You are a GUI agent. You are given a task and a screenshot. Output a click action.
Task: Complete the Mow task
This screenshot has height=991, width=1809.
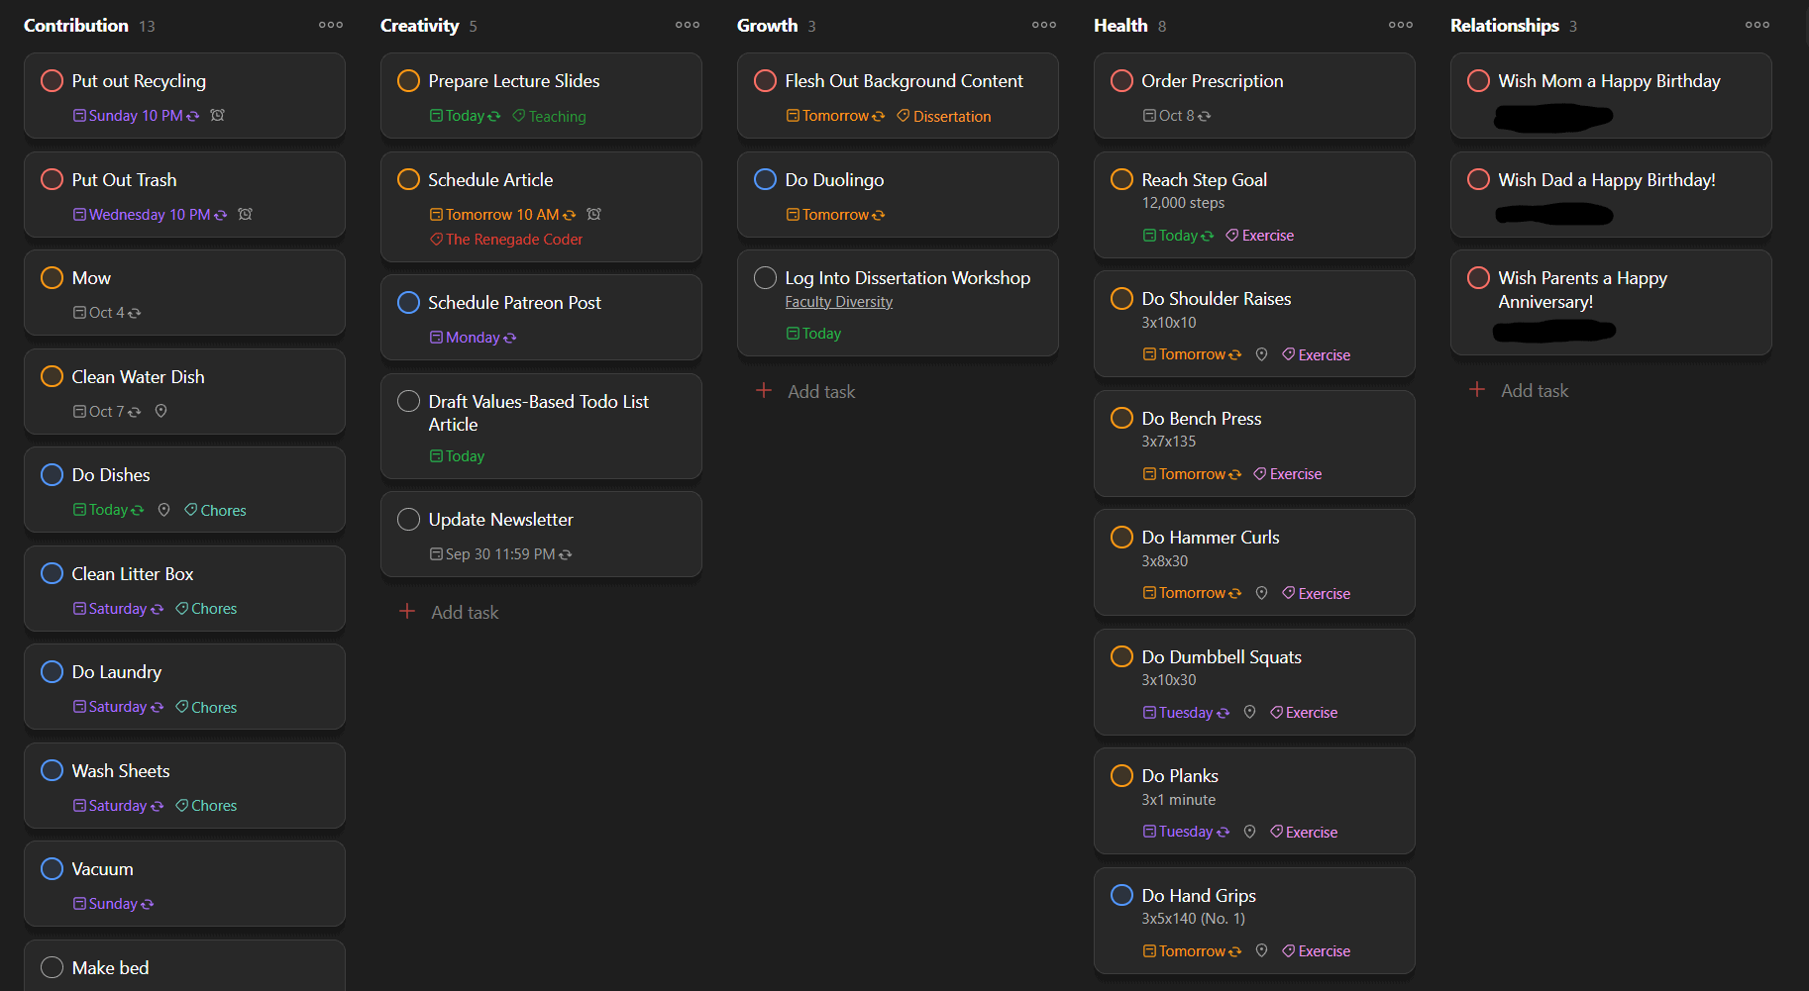click(x=52, y=277)
